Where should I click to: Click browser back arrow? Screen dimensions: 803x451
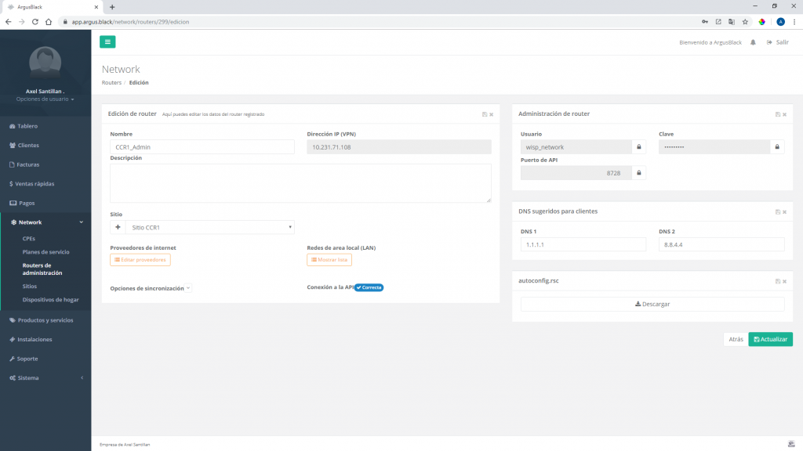pyautogui.click(x=8, y=22)
